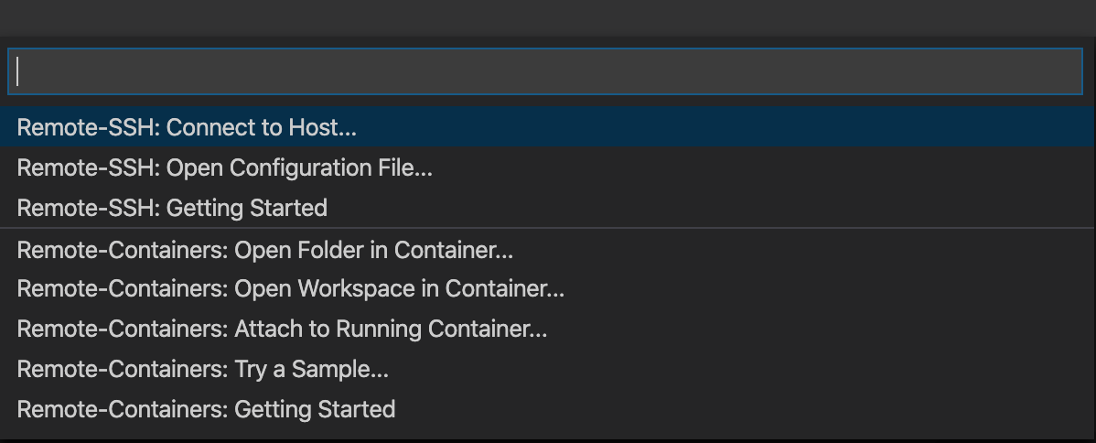Pick the container workspace opening command

pyautogui.click(x=548, y=288)
